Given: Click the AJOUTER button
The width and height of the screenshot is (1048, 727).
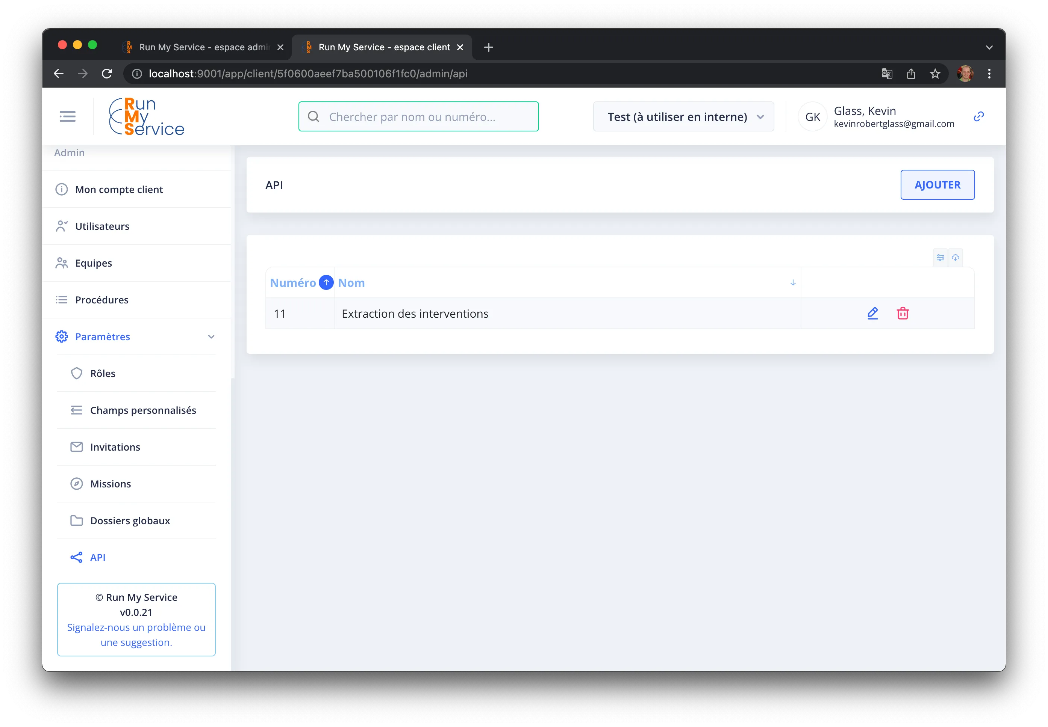Looking at the screenshot, I should 937,185.
